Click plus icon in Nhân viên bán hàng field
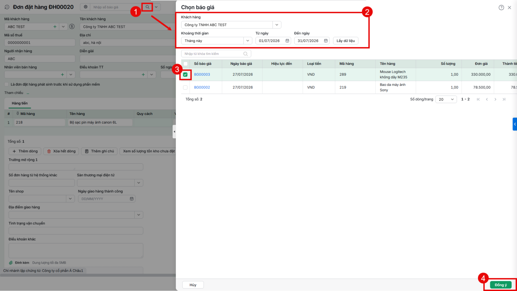This screenshot has width=517, height=291. (62, 75)
